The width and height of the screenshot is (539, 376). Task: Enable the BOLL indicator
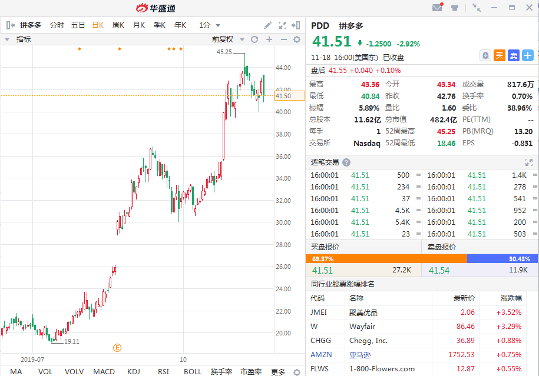(193, 371)
